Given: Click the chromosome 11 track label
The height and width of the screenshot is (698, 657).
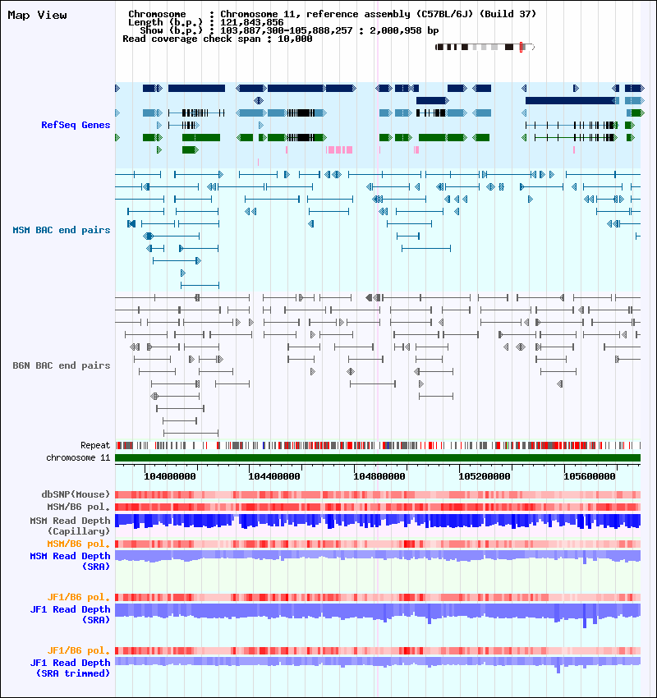Looking at the screenshot, I should [x=78, y=457].
